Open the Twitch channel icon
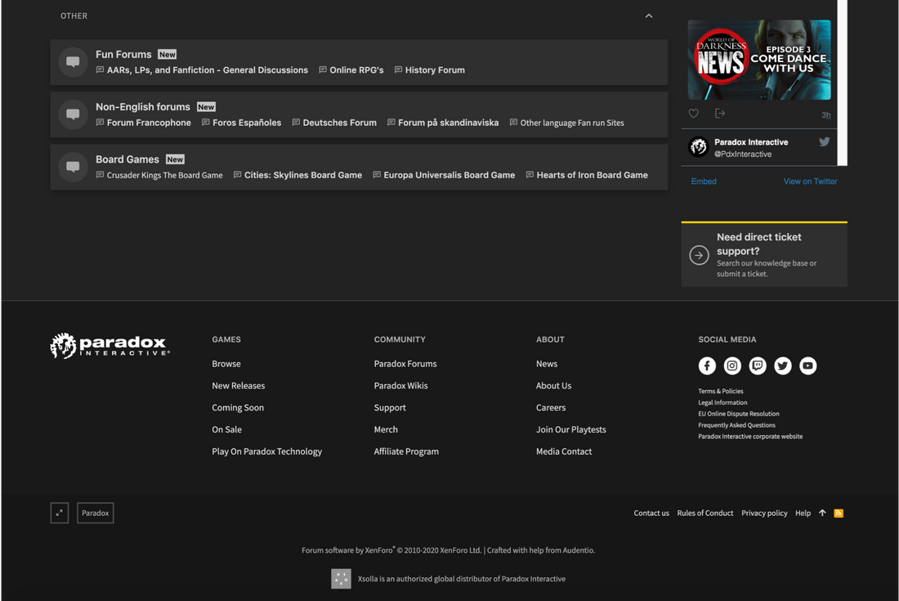899x601 pixels. [x=758, y=366]
